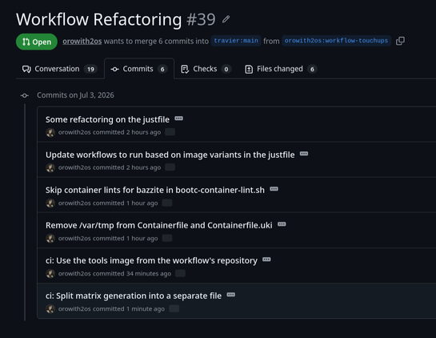
Task: Open commit "ci: Use the tools image"
Action: (151, 260)
